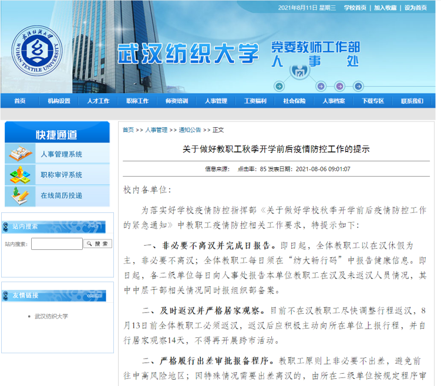Click the 职称审评系统 colored blocks icon
441x386 pixels.
click(20, 175)
